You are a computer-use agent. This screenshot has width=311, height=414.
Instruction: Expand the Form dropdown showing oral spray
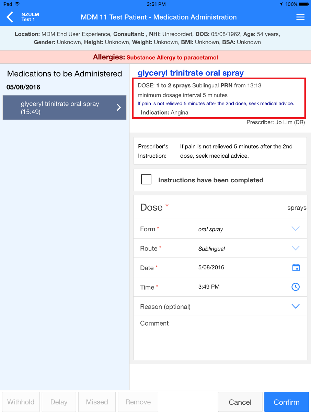[296, 229]
